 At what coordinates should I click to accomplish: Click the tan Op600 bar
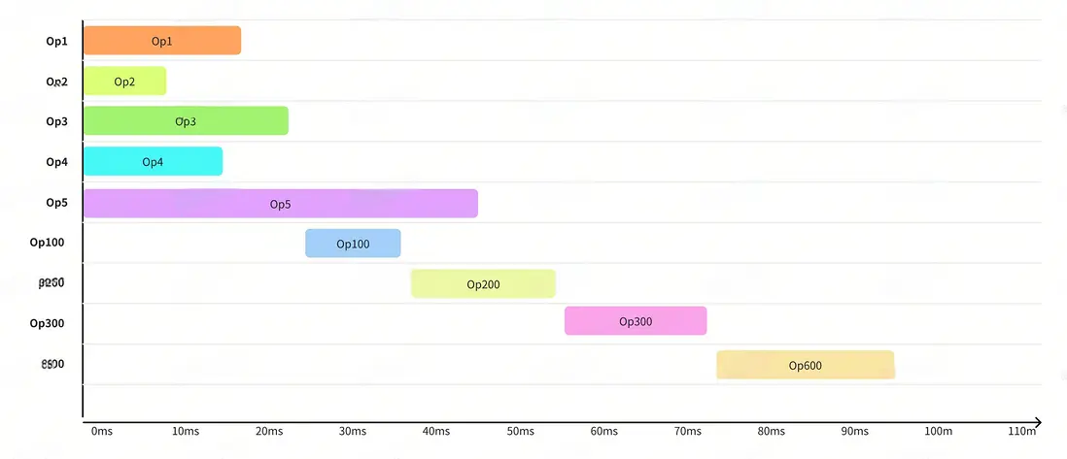(806, 365)
